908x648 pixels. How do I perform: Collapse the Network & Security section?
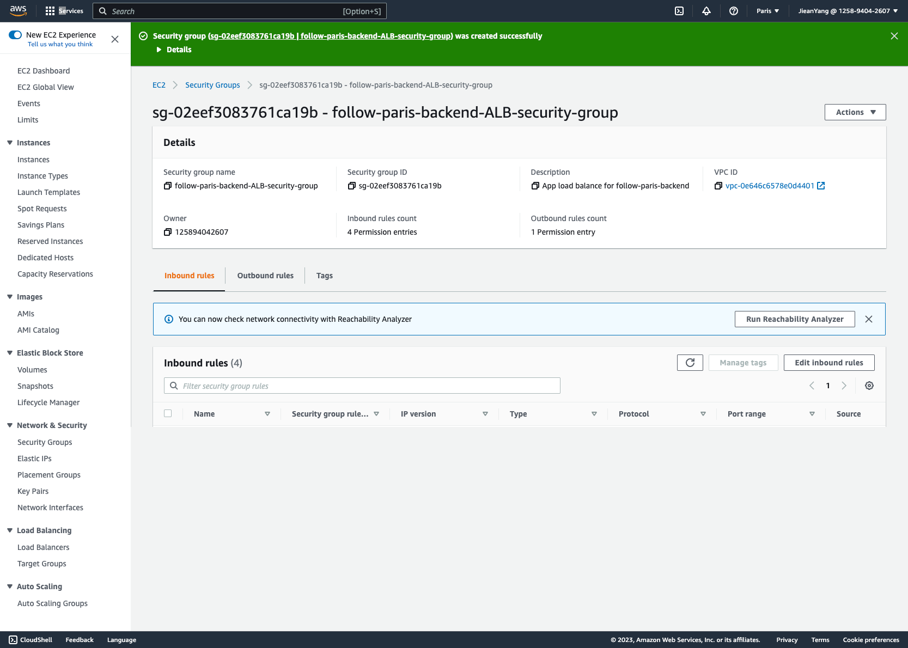coord(10,425)
